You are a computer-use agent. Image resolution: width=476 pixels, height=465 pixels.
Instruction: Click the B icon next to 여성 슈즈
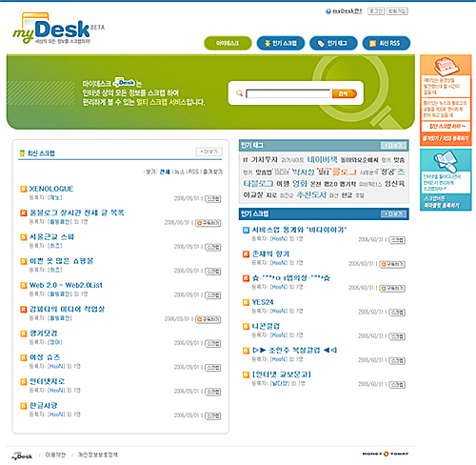click(x=24, y=357)
